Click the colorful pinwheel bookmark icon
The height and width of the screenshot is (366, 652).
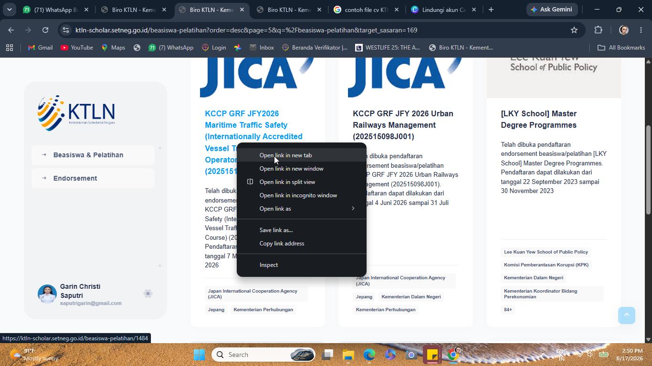click(238, 48)
